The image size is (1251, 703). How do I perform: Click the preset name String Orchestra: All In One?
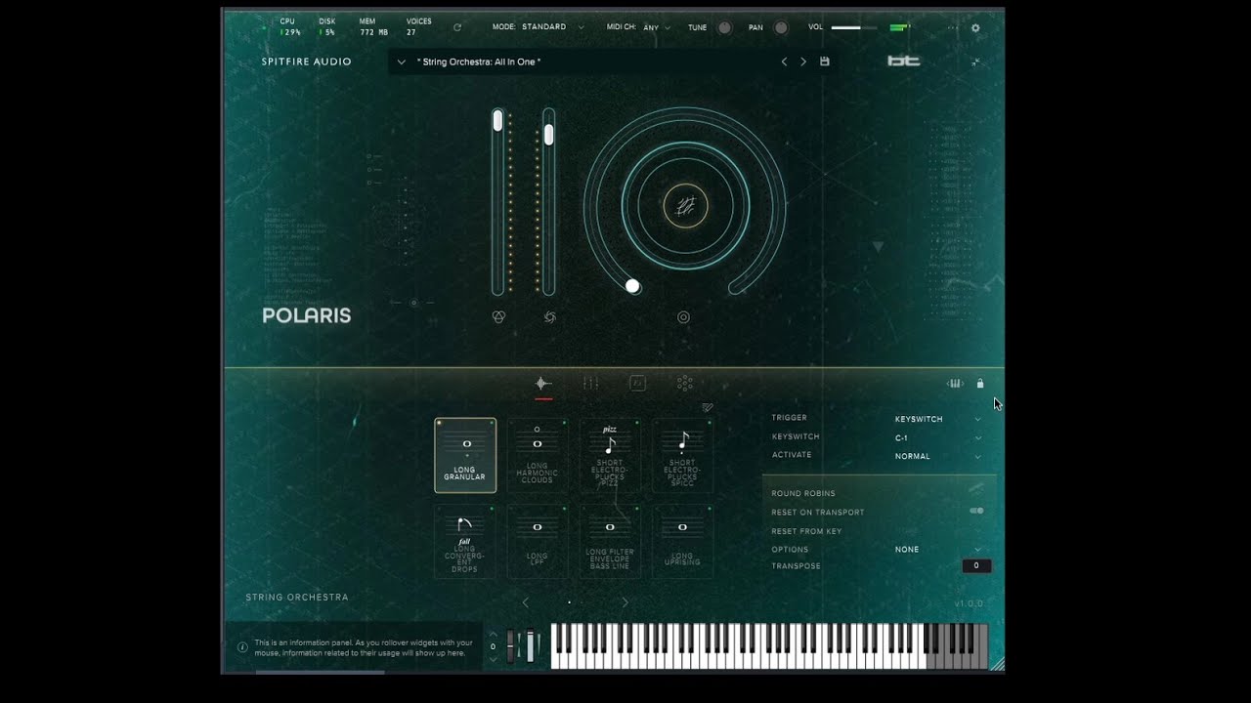pos(479,62)
